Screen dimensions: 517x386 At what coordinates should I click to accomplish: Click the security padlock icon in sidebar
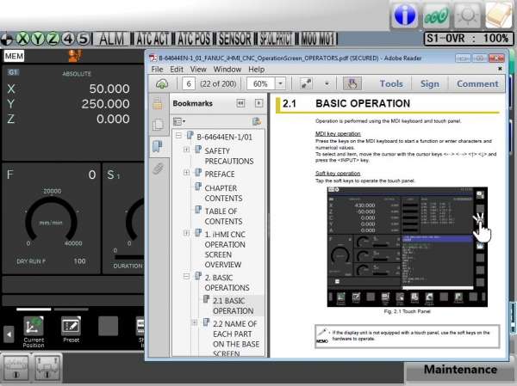click(158, 103)
